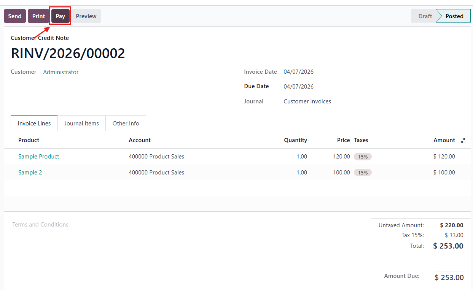473x290 pixels.
Task: Click the Terms and Conditions field
Action: coord(40,225)
